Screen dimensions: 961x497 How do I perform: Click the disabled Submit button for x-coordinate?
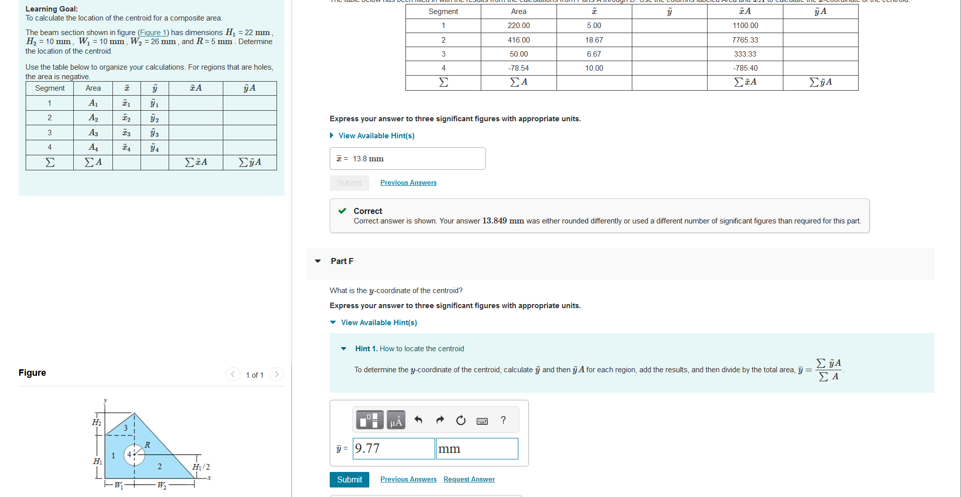pyautogui.click(x=349, y=183)
